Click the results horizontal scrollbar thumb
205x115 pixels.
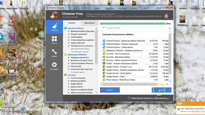130,84
